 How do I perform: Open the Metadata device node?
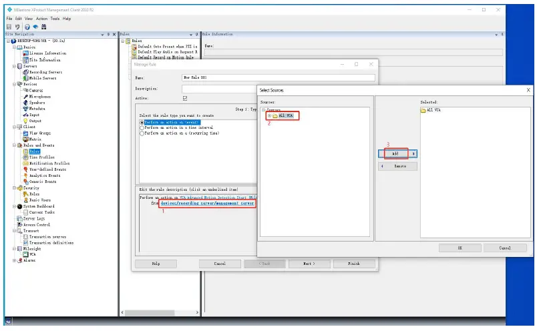click(37, 109)
